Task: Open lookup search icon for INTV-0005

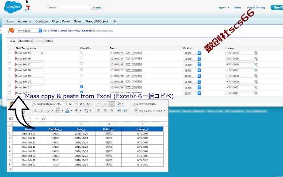Action: (x=256, y=59)
